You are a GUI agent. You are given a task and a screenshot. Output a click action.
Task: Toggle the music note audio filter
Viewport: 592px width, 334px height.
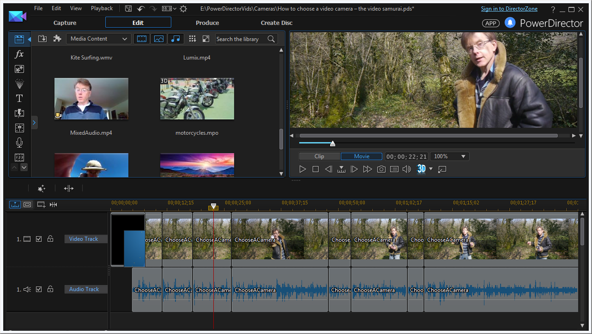click(175, 39)
